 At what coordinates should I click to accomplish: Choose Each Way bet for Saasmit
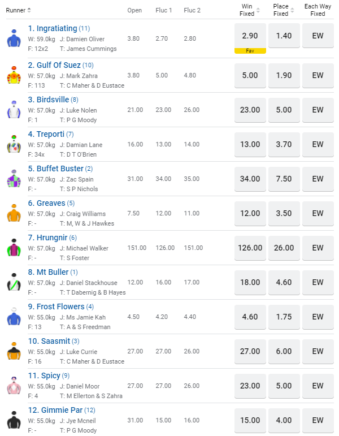pyautogui.click(x=318, y=351)
